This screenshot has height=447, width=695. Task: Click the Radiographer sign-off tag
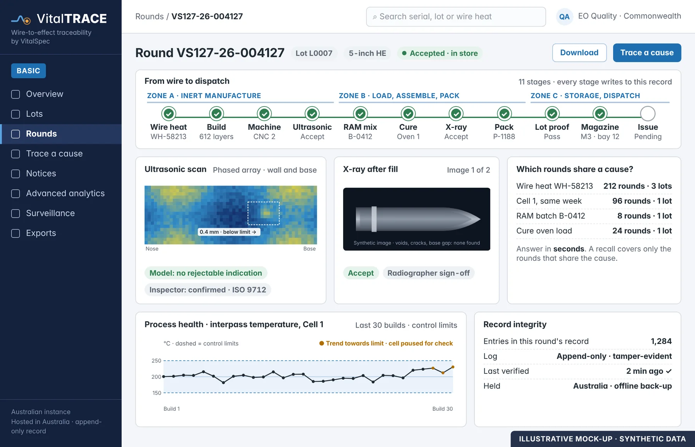(x=429, y=273)
